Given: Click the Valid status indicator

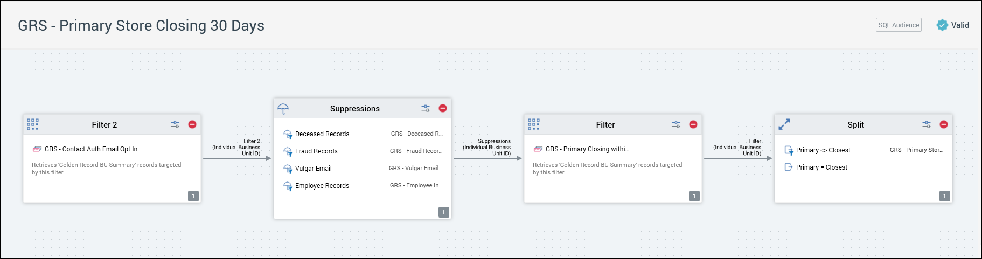Looking at the screenshot, I should 953,25.
